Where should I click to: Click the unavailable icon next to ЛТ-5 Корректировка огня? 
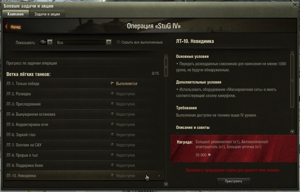coord(112,124)
